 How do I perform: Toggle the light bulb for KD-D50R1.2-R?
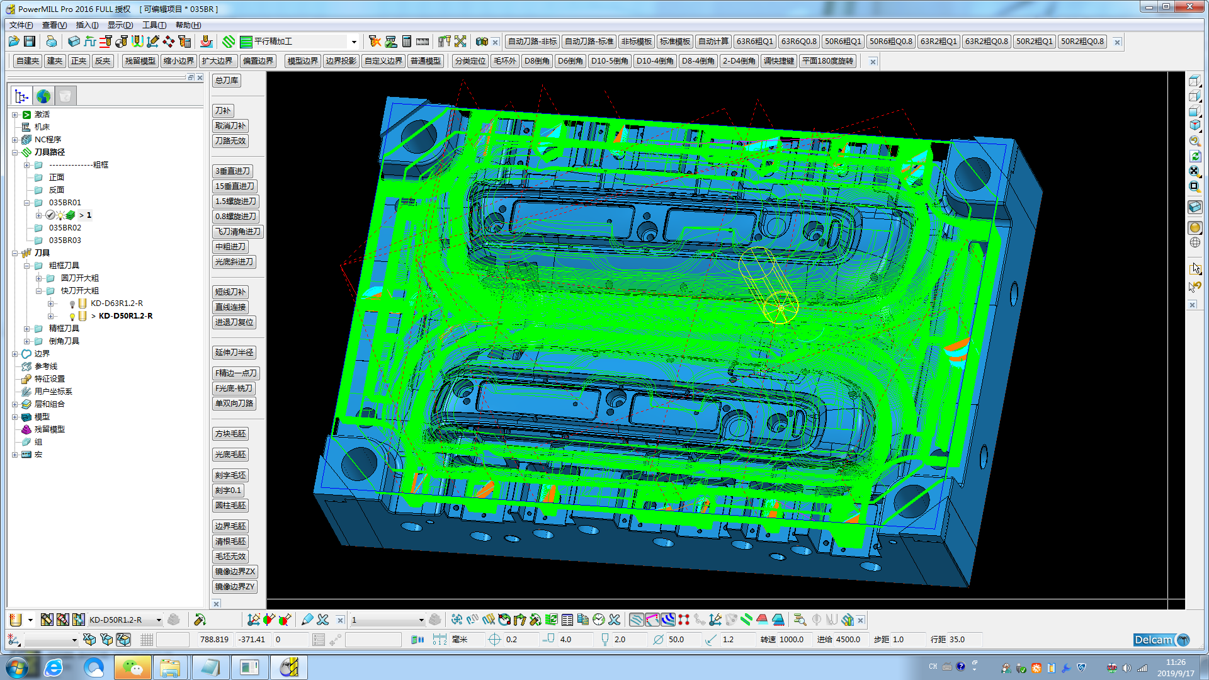[72, 316]
